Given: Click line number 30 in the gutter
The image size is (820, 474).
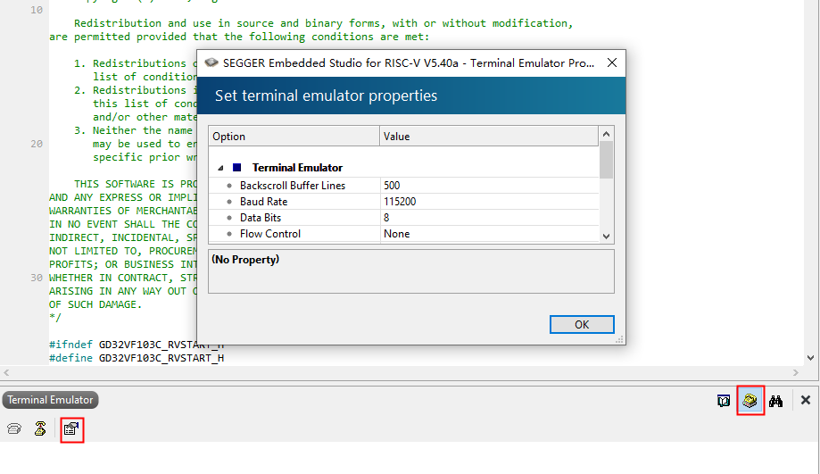Looking at the screenshot, I should point(37,278).
